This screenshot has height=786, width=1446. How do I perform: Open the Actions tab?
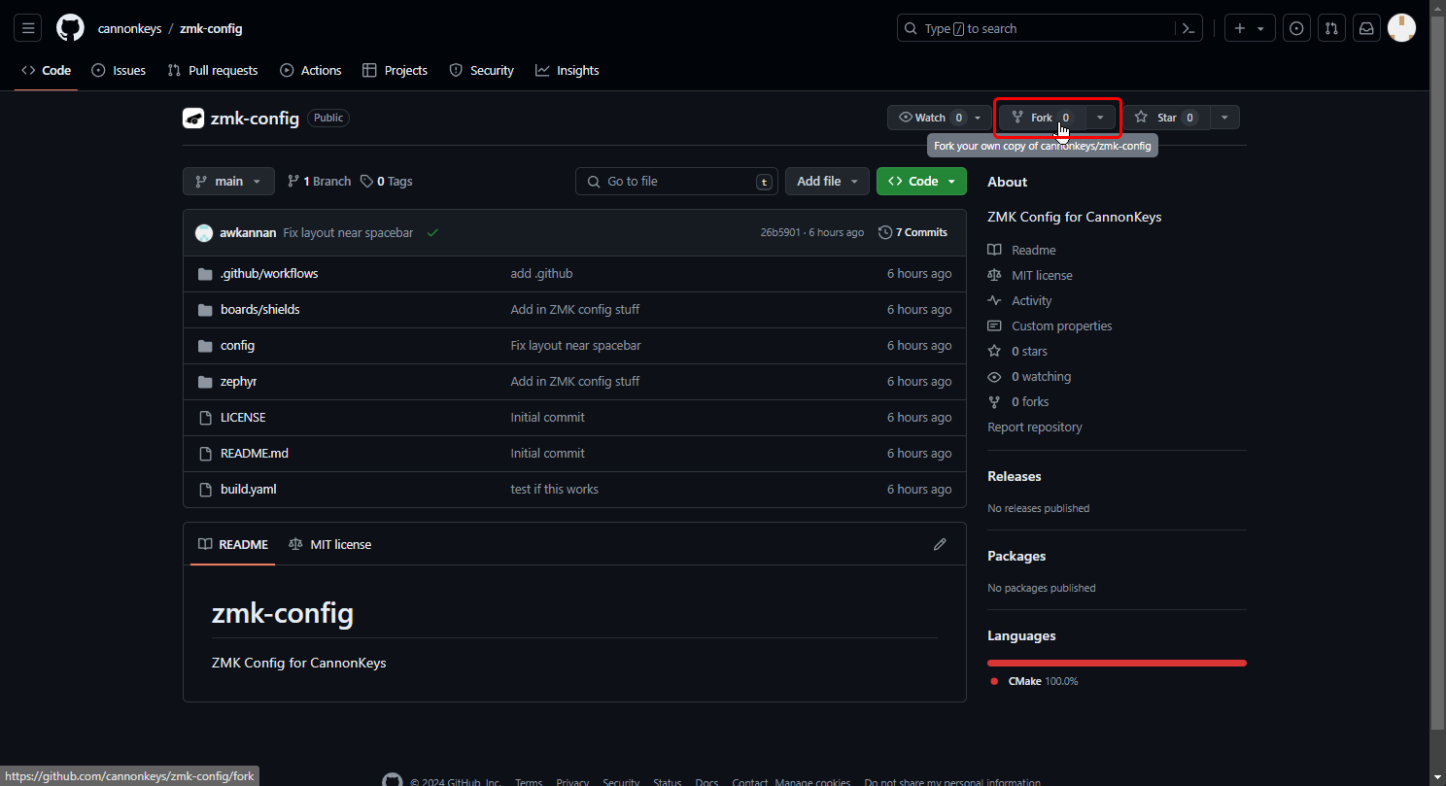point(311,70)
